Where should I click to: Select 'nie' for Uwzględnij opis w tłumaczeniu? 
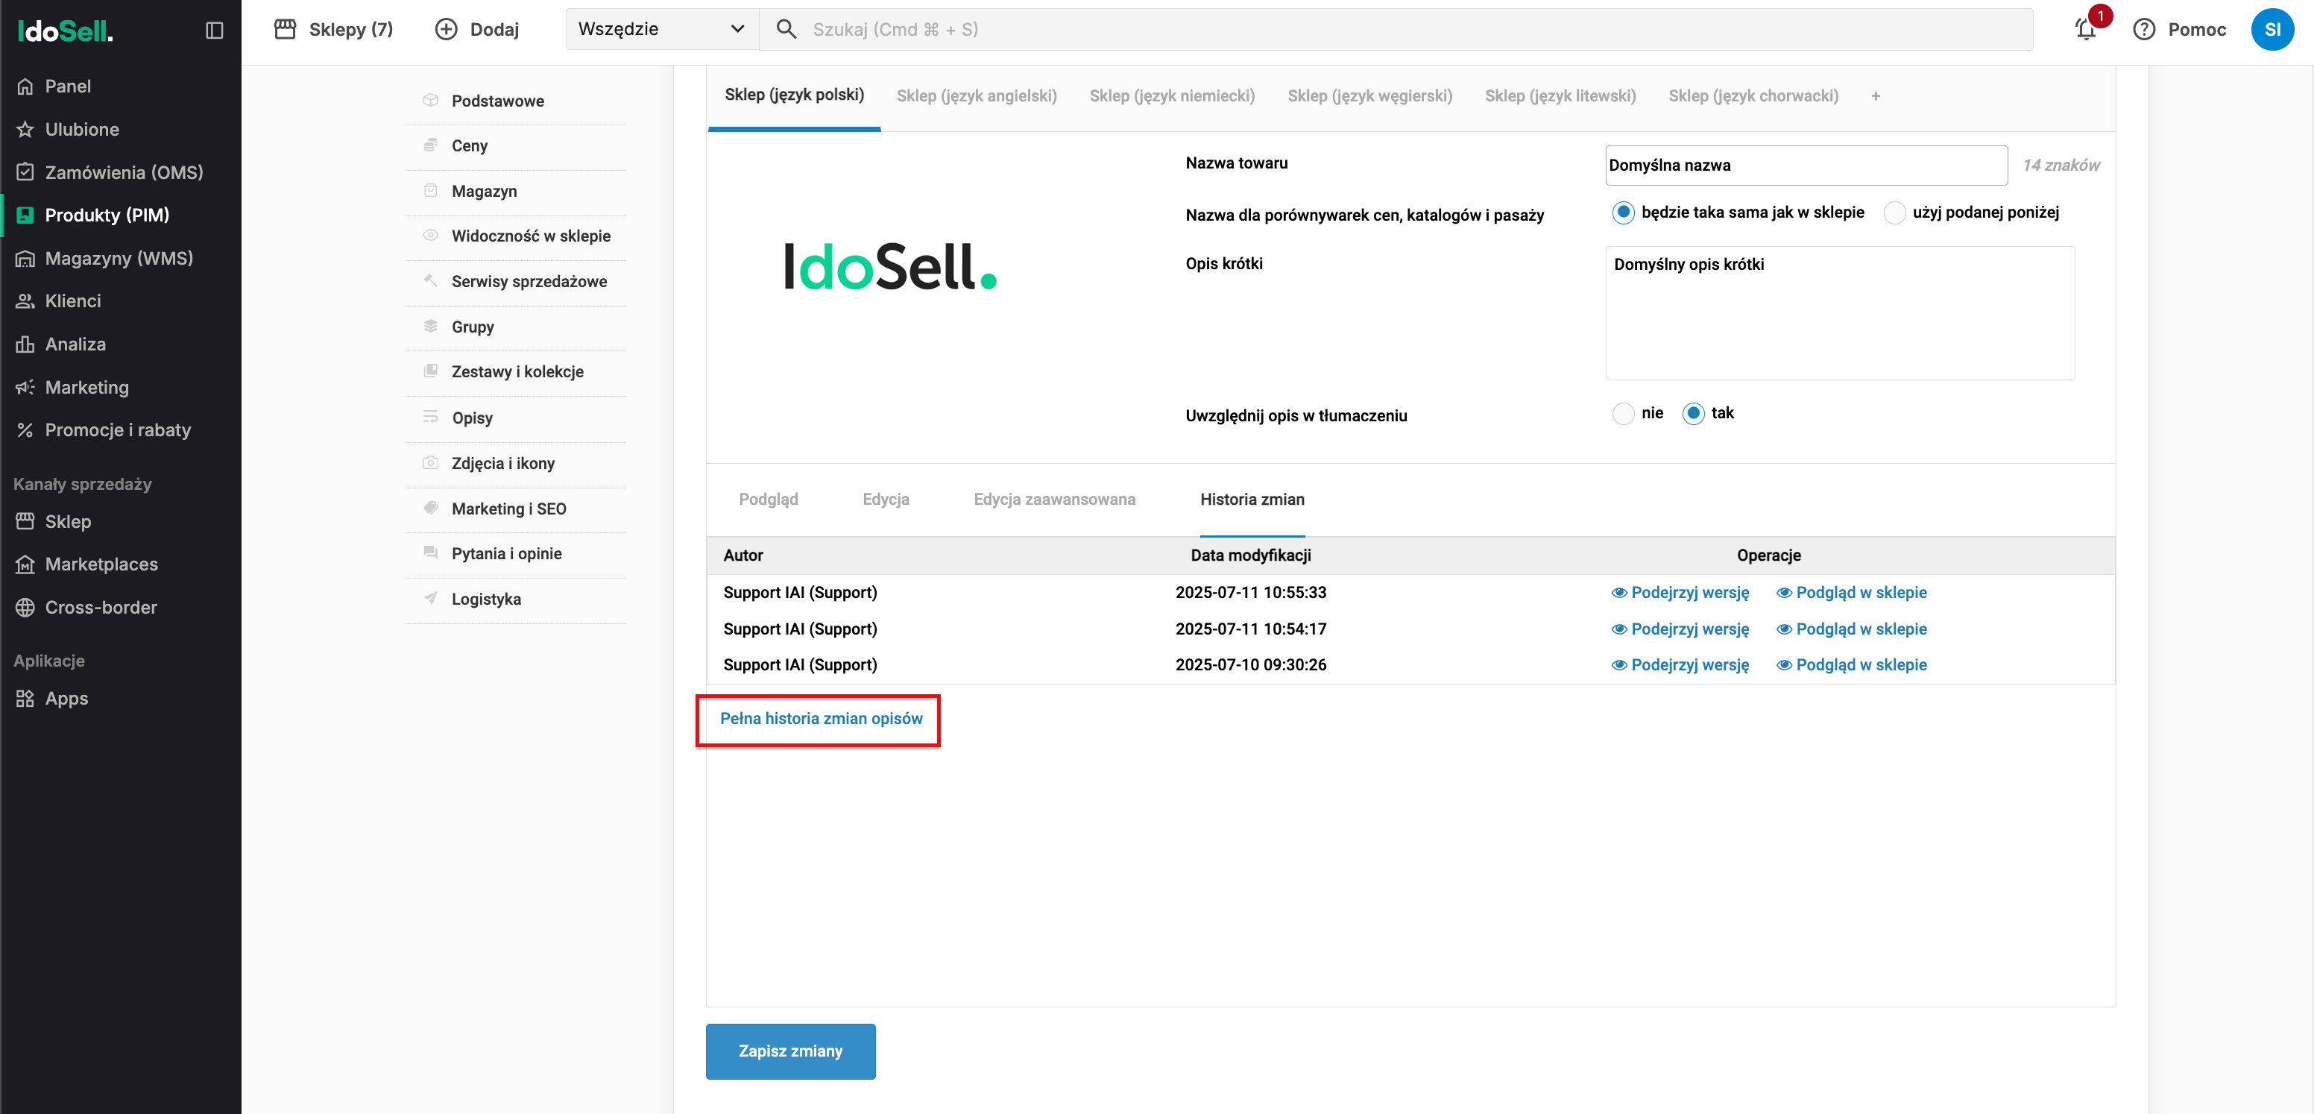pos(1622,413)
